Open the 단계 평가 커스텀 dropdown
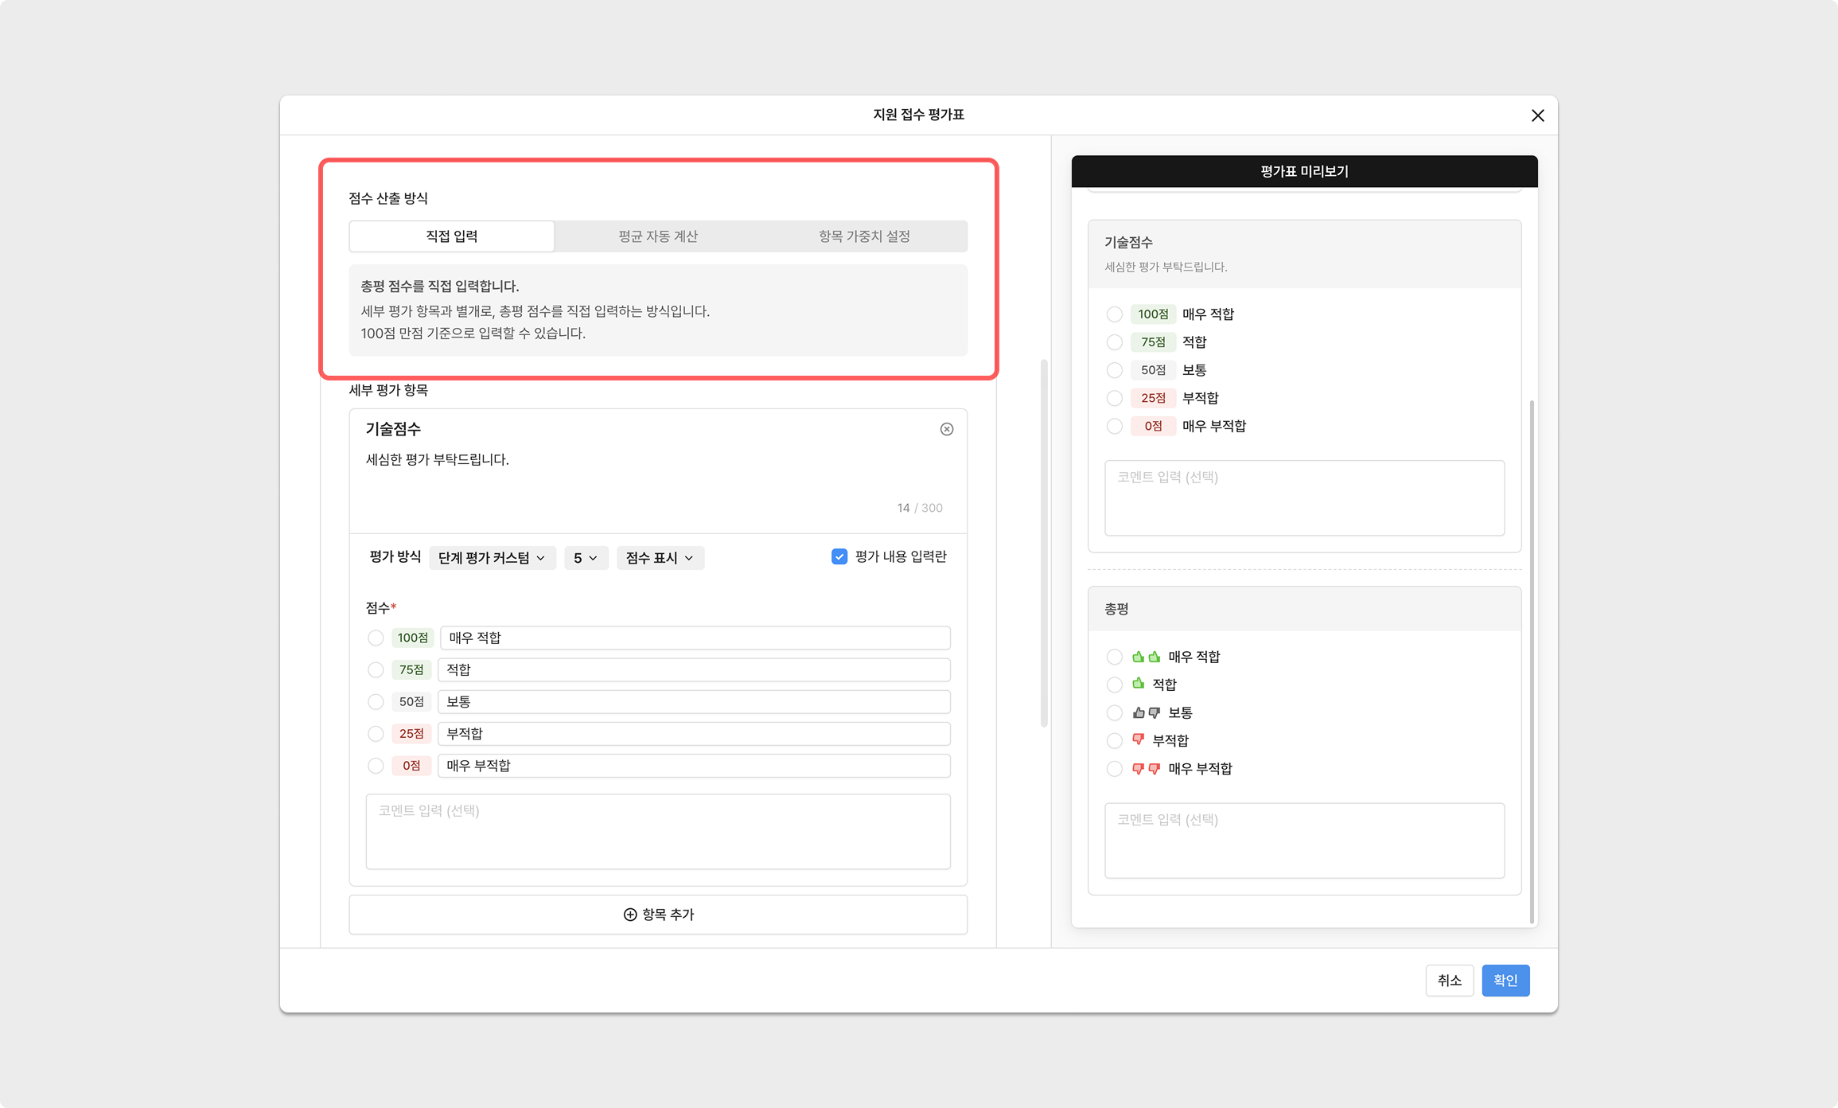 click(x=492, y=558)
